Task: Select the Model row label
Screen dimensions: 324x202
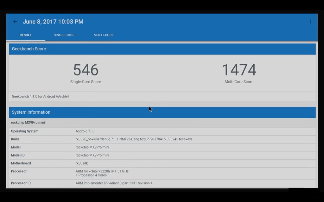Action: pyautogui.click(x=16, y=147)
